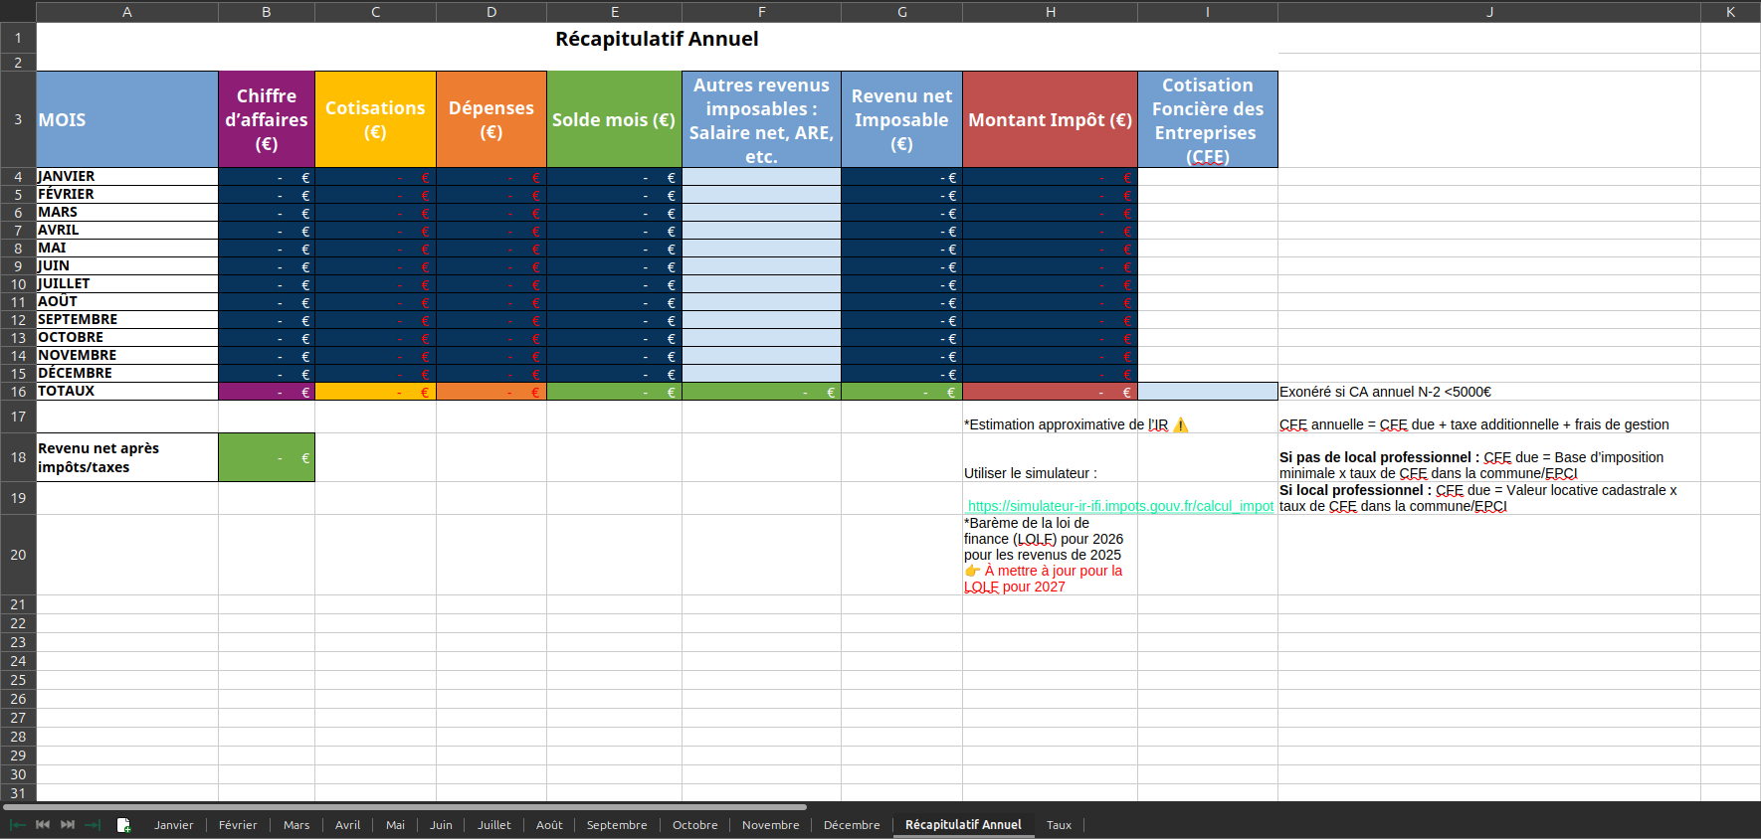Switch to Août sheet tab
Image resolution: width=1761 pixels, height=839 pixels.
pyautogui.click(x=549, y=825)
